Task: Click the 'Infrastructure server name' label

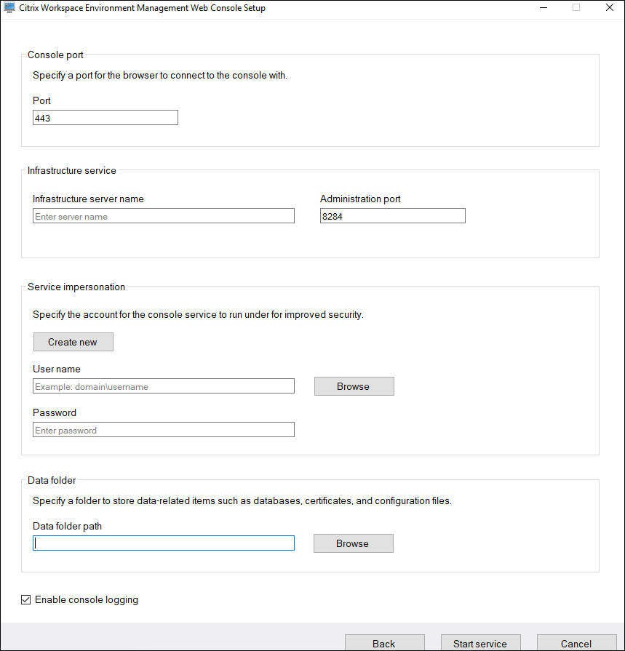Action: coord(89,199)
